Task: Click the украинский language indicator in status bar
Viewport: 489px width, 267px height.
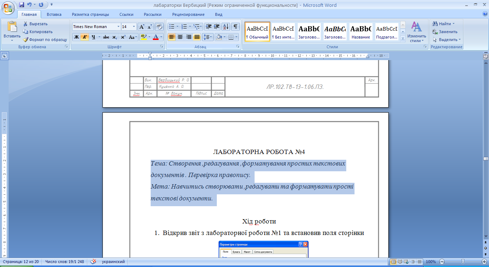Action: (x=113, y=262)
